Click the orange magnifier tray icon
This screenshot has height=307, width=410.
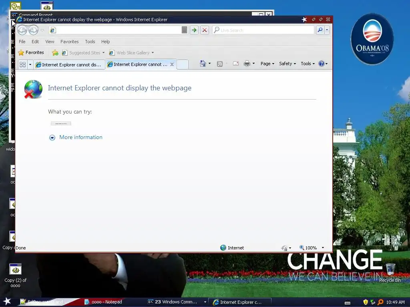click(380, 302)
